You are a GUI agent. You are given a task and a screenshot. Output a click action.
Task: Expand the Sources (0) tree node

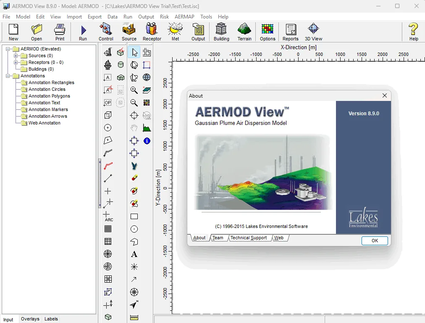(x=16, y=56)
